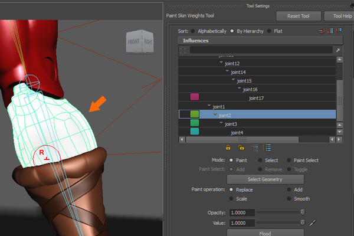Screen dimensions: 354x236
Task: Pick a value with the eyedropper icon
Action: pyautogui.click(x=313, y=223)
